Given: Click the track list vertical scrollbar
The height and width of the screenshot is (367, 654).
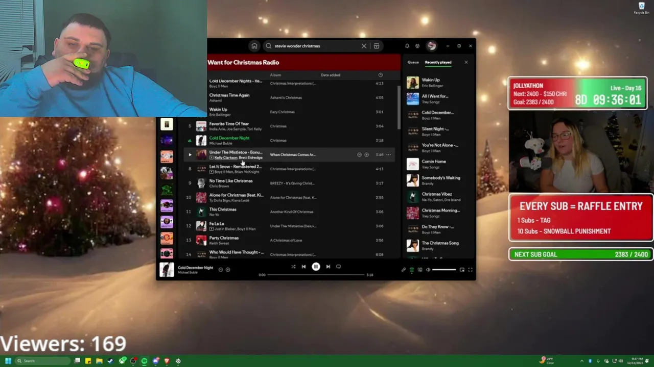Looking at the screenshot, I should (399, 107).
